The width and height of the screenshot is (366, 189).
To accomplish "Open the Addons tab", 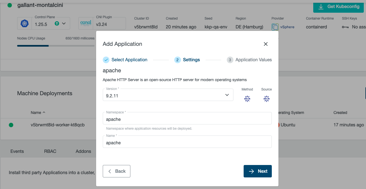I will pos(83,151).
